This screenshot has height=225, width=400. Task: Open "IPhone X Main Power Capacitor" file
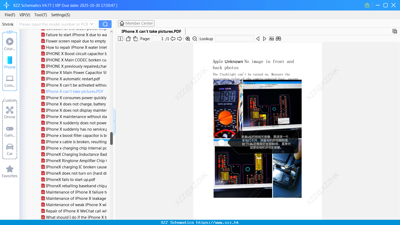coord(74,73)
